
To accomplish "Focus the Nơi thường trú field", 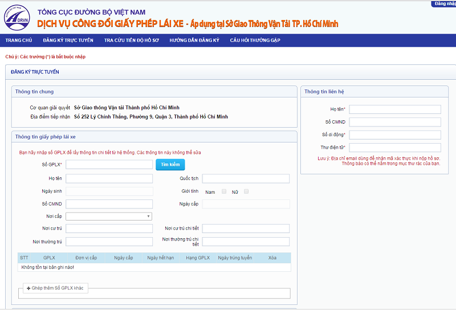I will coord(109,242).
